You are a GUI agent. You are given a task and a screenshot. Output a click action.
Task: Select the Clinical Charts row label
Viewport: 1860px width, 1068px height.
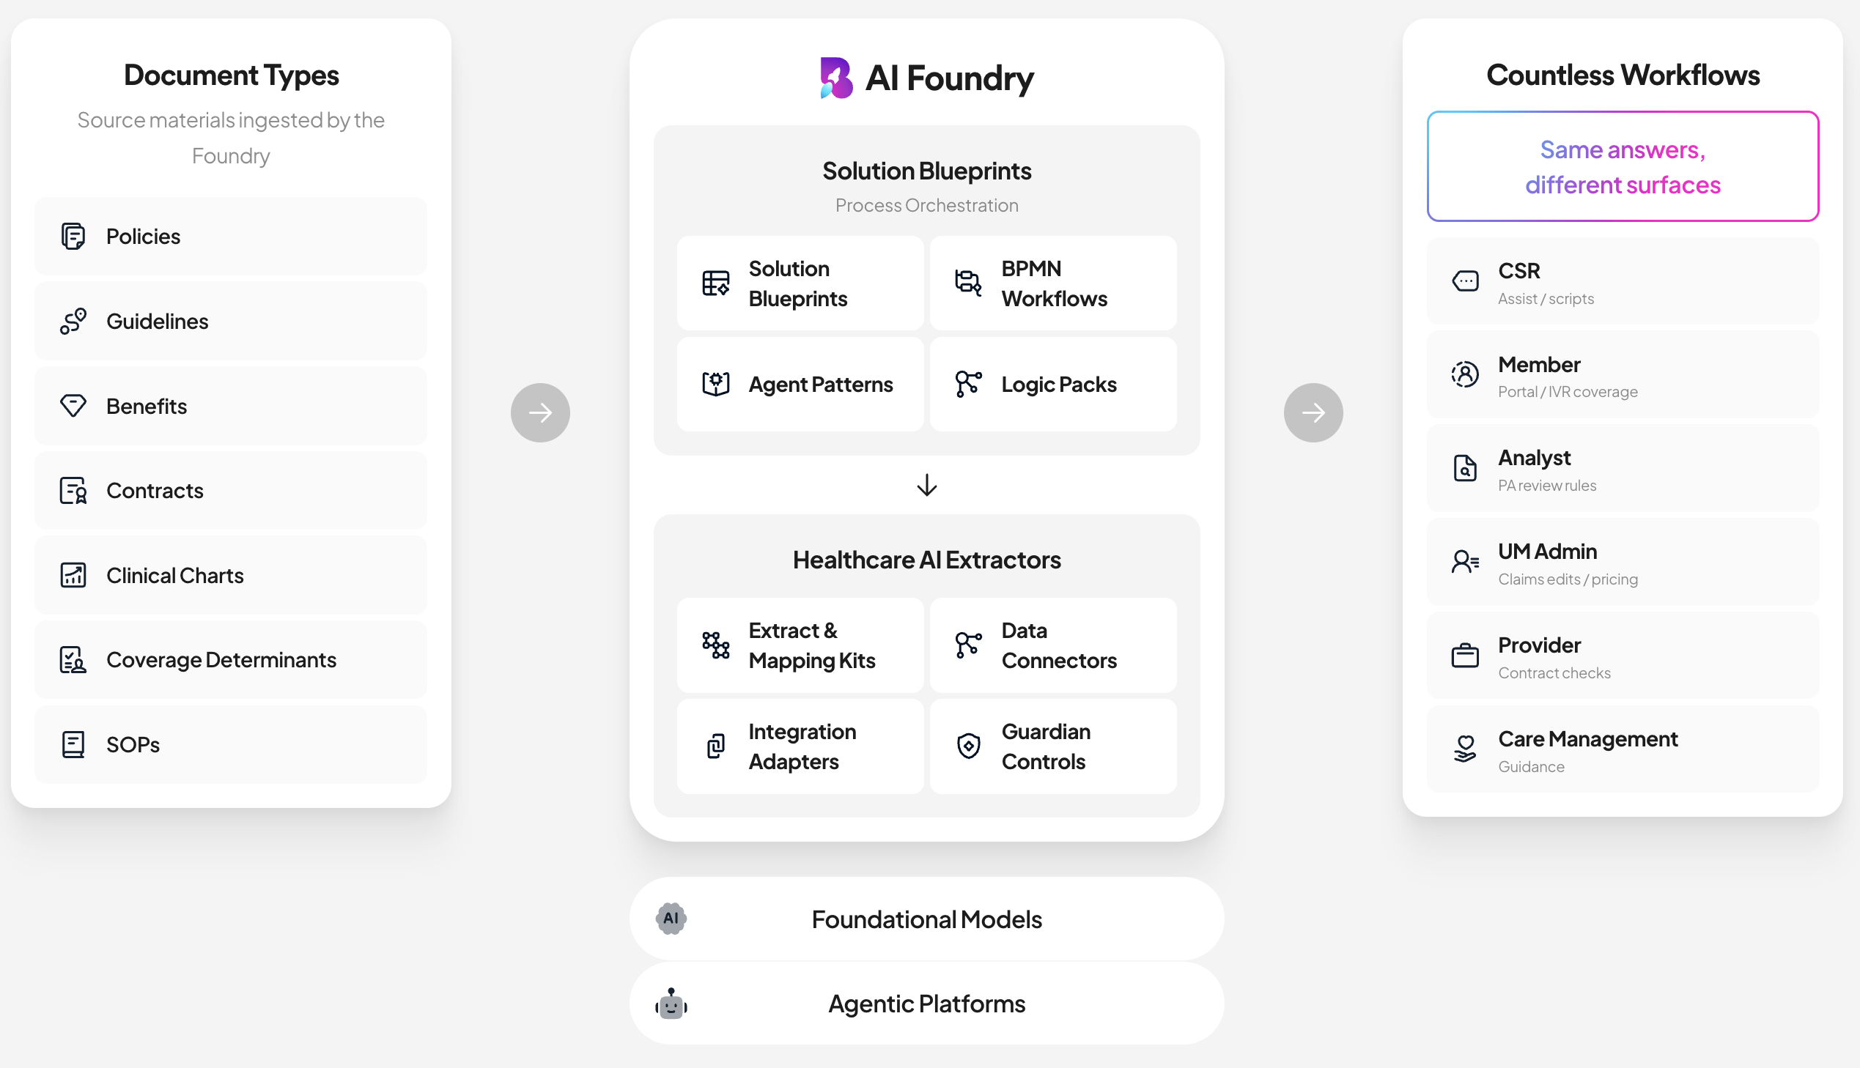(174, 575)
